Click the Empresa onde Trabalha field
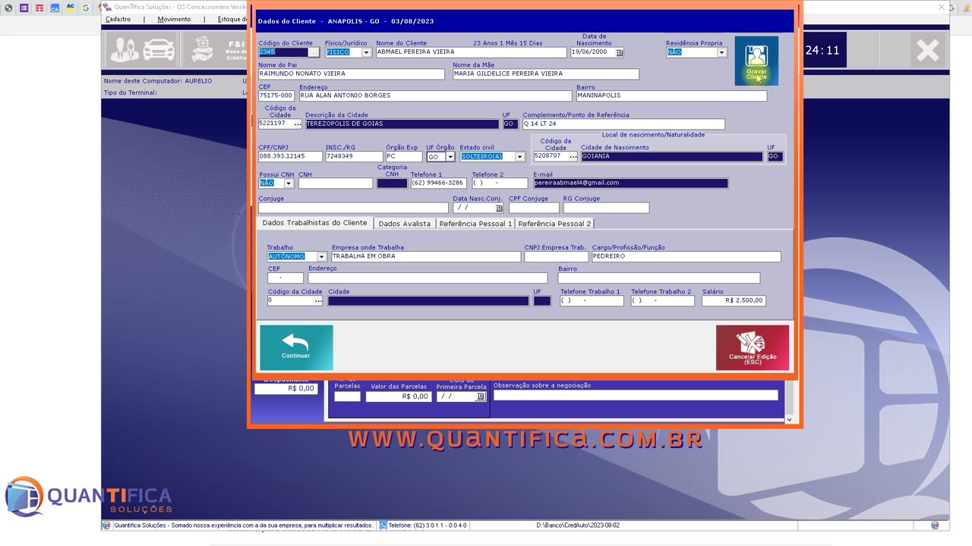The height and width of the screenshot is (546, 972). click(x=426, y=257)
